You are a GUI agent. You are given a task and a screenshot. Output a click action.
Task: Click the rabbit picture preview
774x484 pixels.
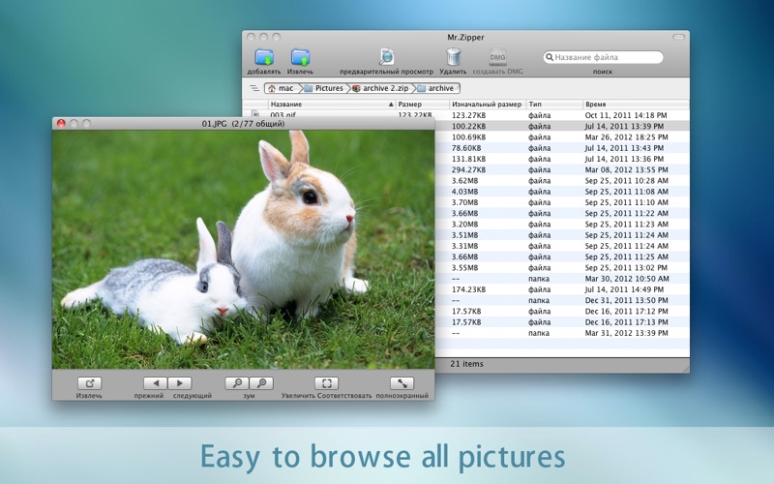point(244,249)
